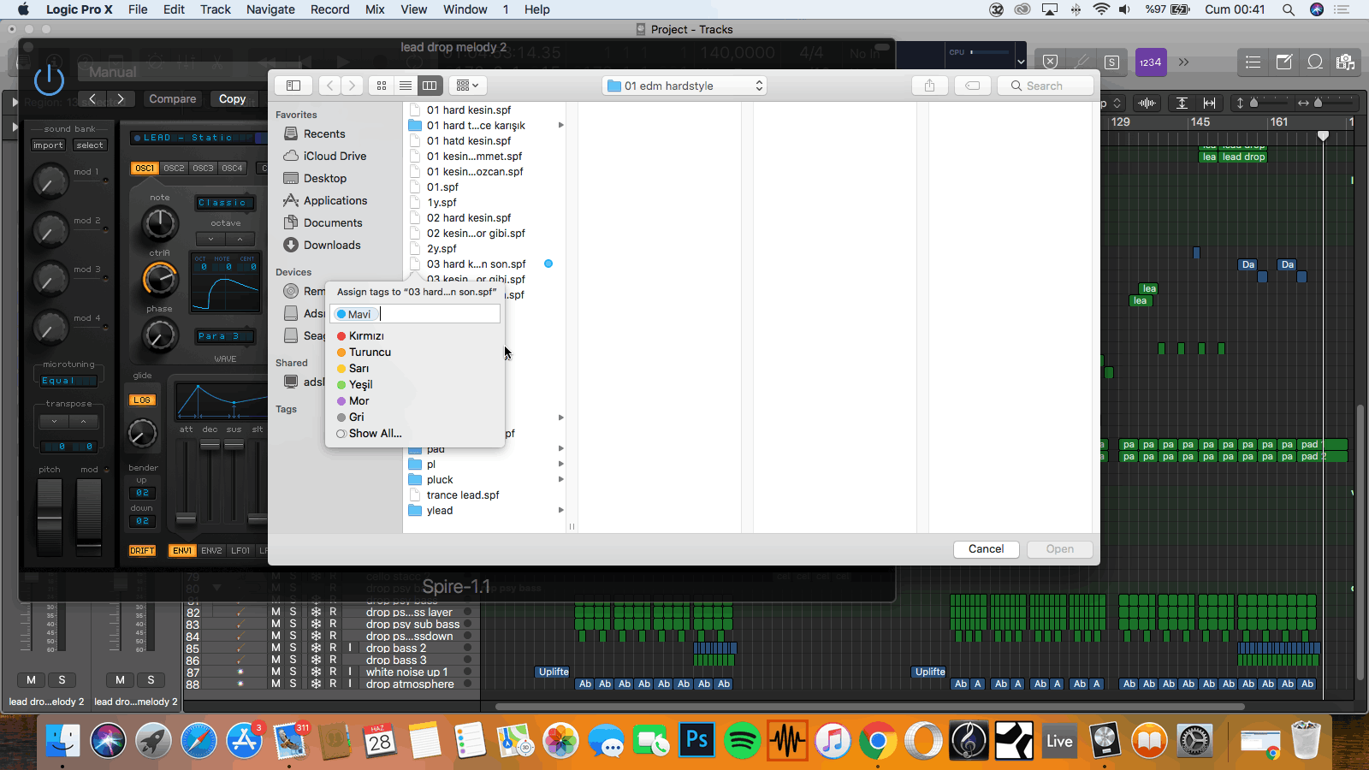Switch file dialog to list view
Screen dimensions: 1369x770
[406, 86]
